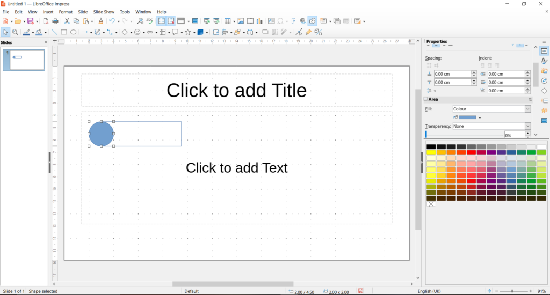Click the Print icon in toolbar

tap(55, 21)
